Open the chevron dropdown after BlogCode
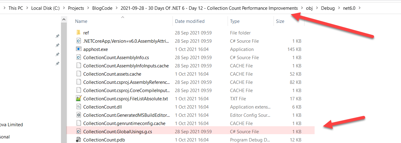The image size is (401, 143). [x=116, y=8]
